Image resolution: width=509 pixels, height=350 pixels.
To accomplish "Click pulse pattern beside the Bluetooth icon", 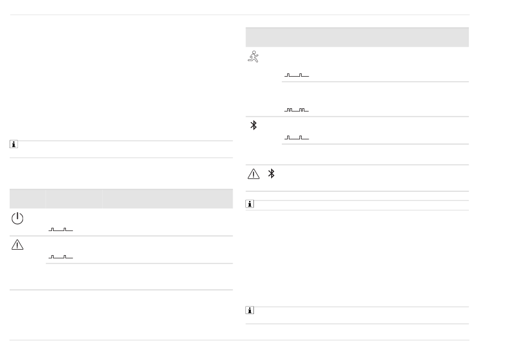I will [297, 138].
